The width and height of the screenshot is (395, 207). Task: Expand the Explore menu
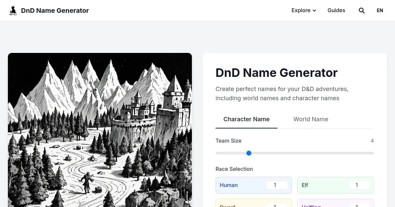pos(301,10)
